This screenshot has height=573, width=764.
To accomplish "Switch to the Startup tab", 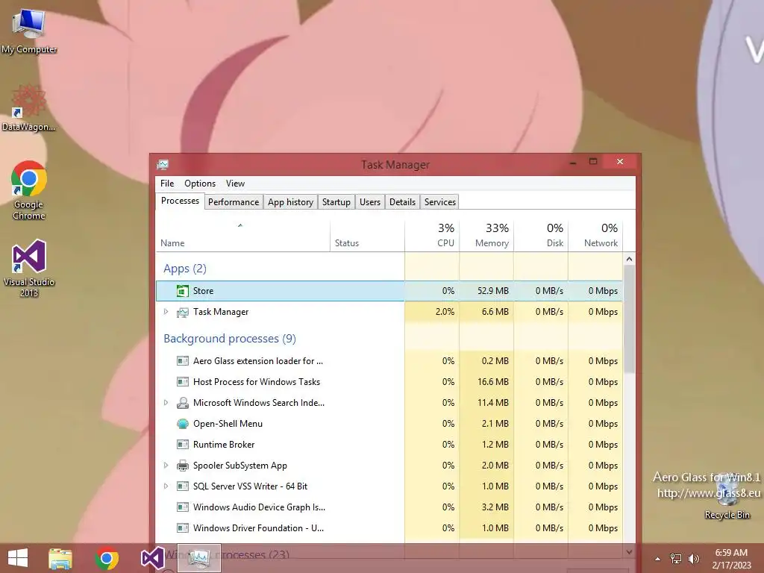I will pyautogui.click(x=336, y=202).
